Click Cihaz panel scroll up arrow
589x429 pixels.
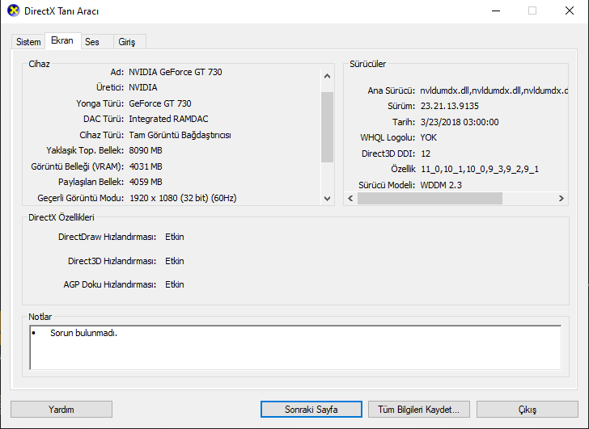[x=327, y=76]
